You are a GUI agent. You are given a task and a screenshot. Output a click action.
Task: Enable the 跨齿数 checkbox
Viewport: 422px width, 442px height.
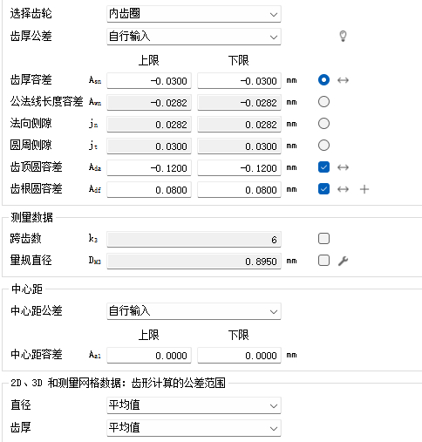click(x=323, y=239)
